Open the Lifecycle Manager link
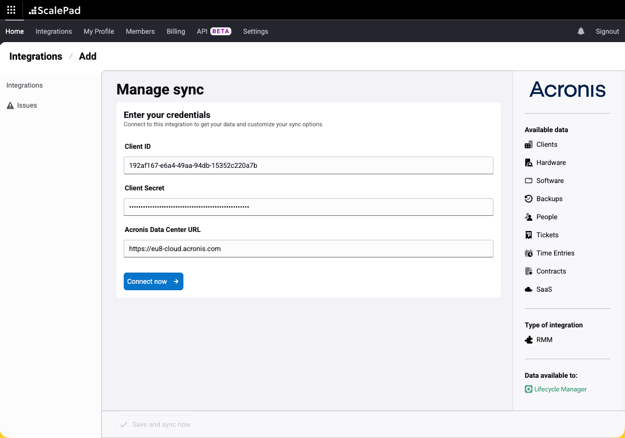The image size is (625, 438). [560, 389]
